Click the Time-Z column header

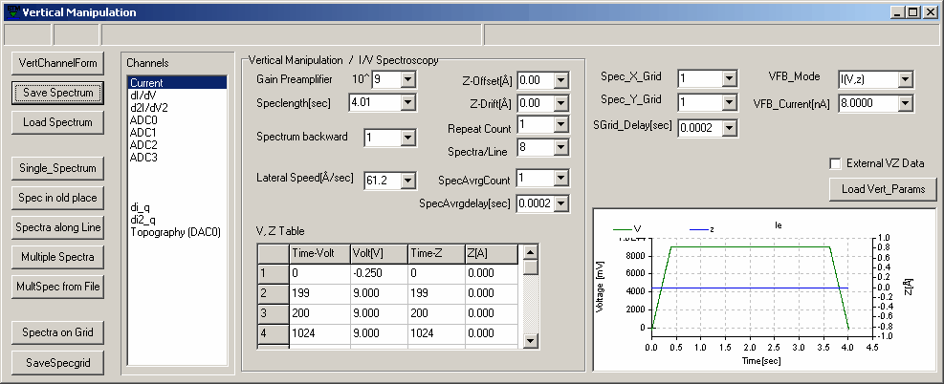click(436, 253)
